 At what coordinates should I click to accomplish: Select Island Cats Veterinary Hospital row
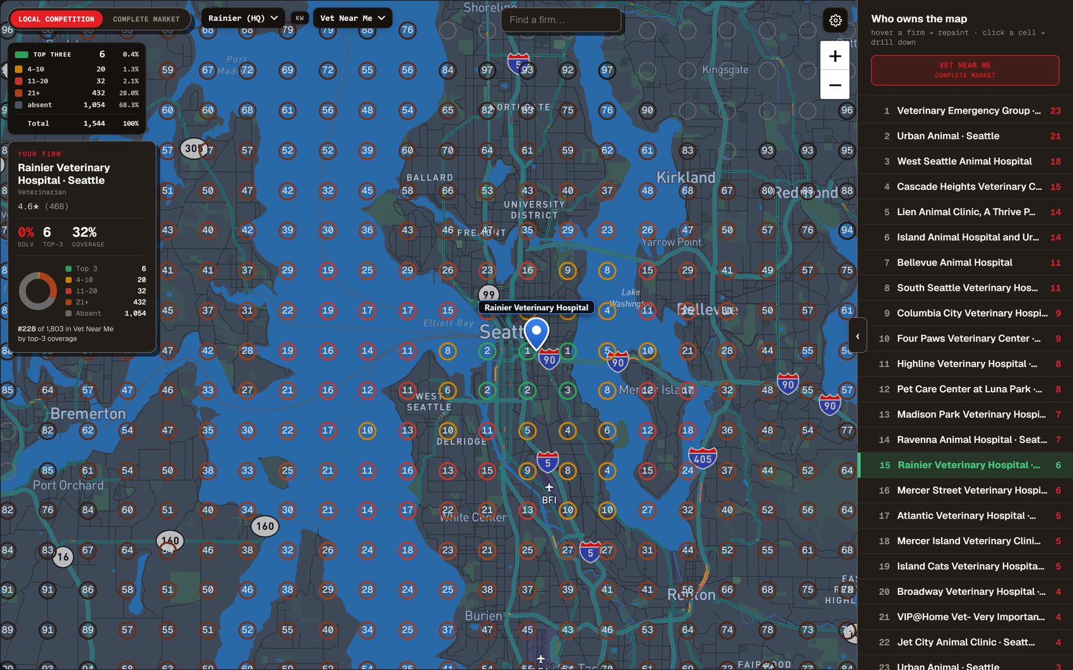pyautogui.click(x=966, y=567)
